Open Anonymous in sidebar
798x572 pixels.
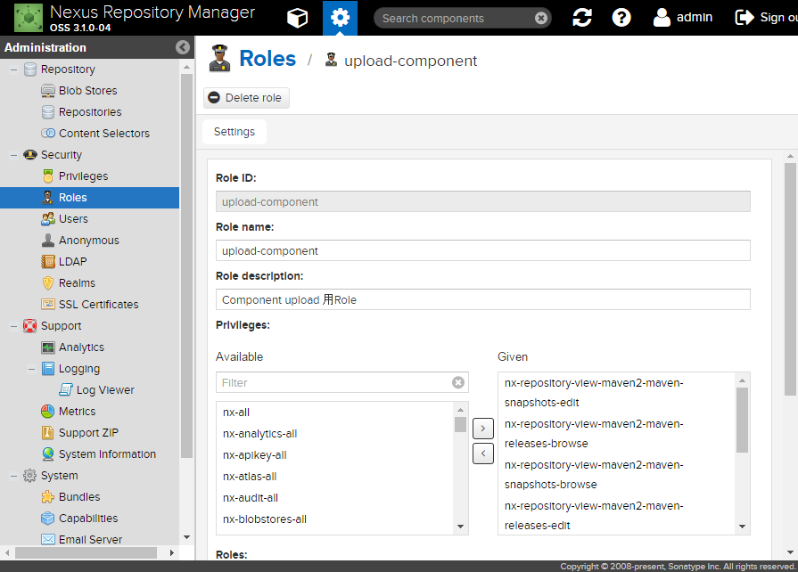point(88,240)
